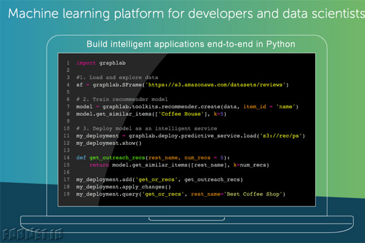Click the 'return' keyword on line 15

(99, 165)
